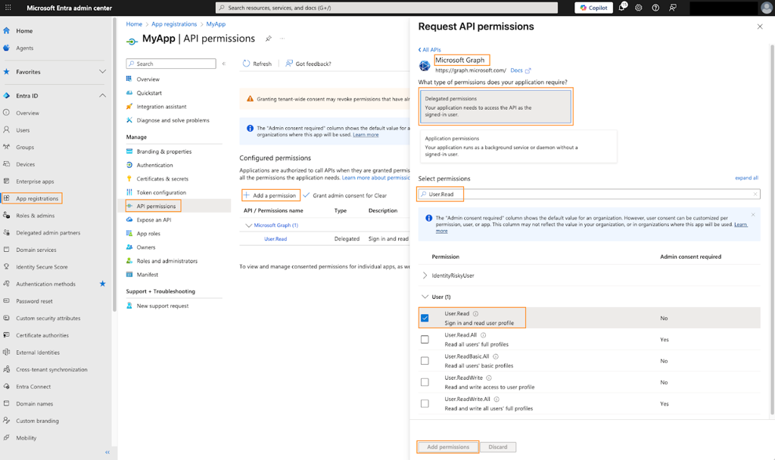Open Overview in MyApp menu

[148, 79]
